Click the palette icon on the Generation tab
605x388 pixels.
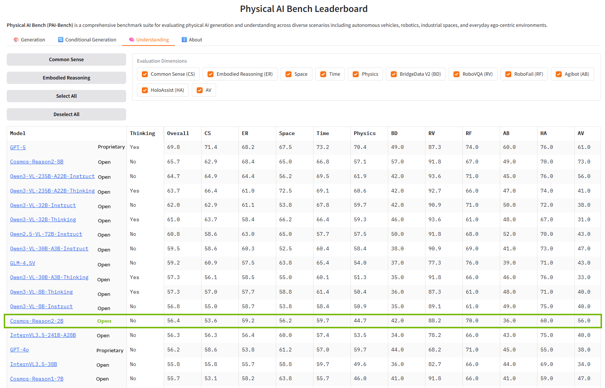click(x=16, y=40)
